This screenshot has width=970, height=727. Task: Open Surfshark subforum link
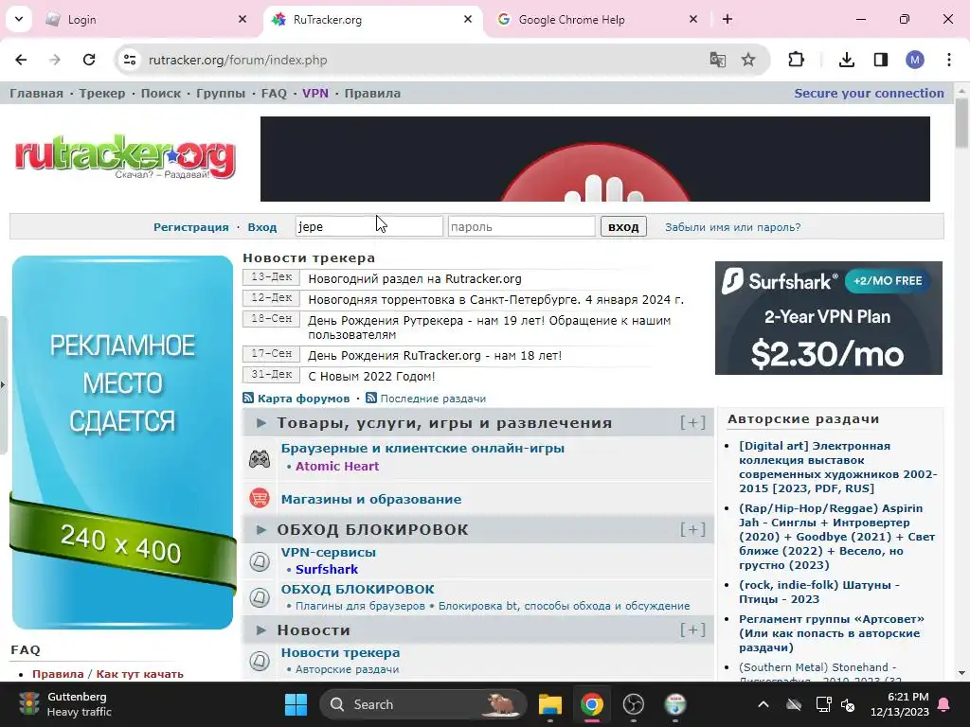tap(327, 569)
